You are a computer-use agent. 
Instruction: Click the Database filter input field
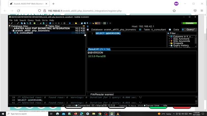tap(28, 26)
